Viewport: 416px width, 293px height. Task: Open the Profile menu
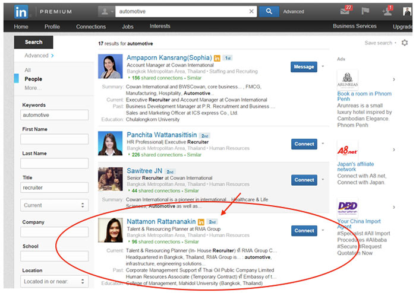(x=52, y=27)
